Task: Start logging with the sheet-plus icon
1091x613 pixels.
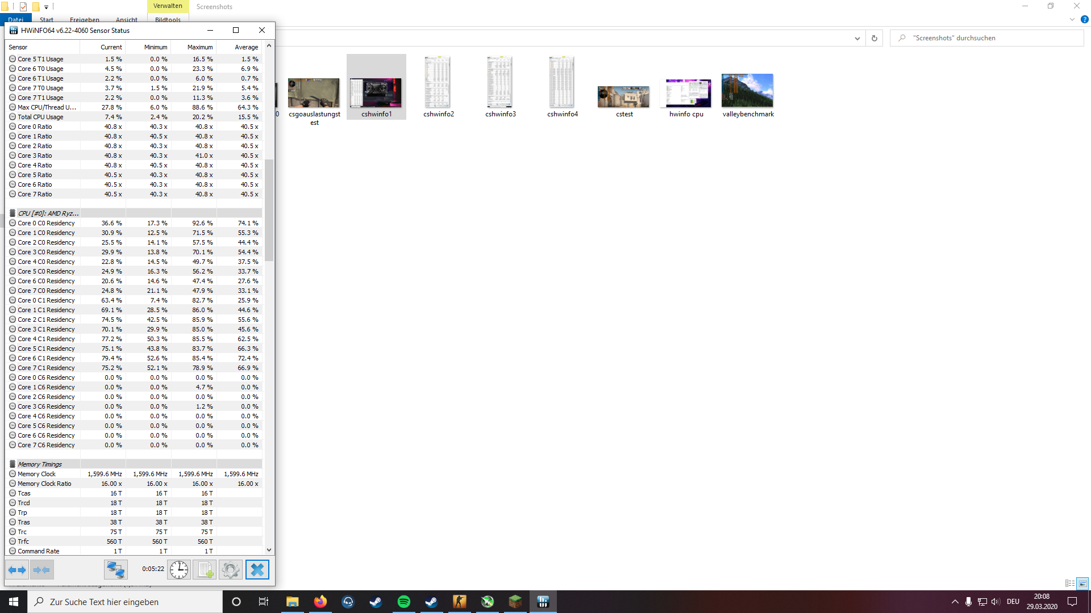Action: (205, 570)
